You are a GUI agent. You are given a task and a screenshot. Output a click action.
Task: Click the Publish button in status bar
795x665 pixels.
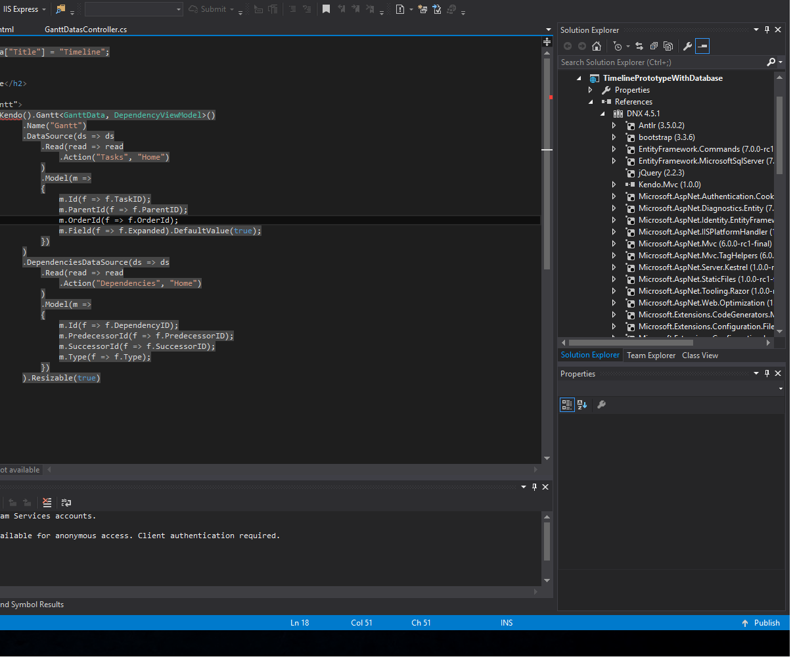pos(761,623)
